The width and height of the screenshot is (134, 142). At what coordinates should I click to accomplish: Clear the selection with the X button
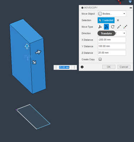click(x=118, y=20)
